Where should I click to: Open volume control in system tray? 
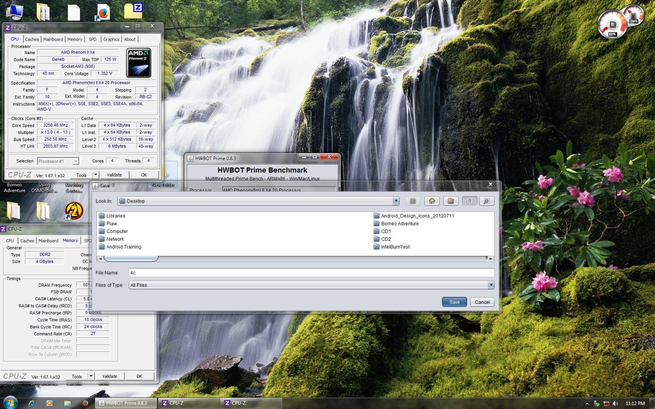616,404
